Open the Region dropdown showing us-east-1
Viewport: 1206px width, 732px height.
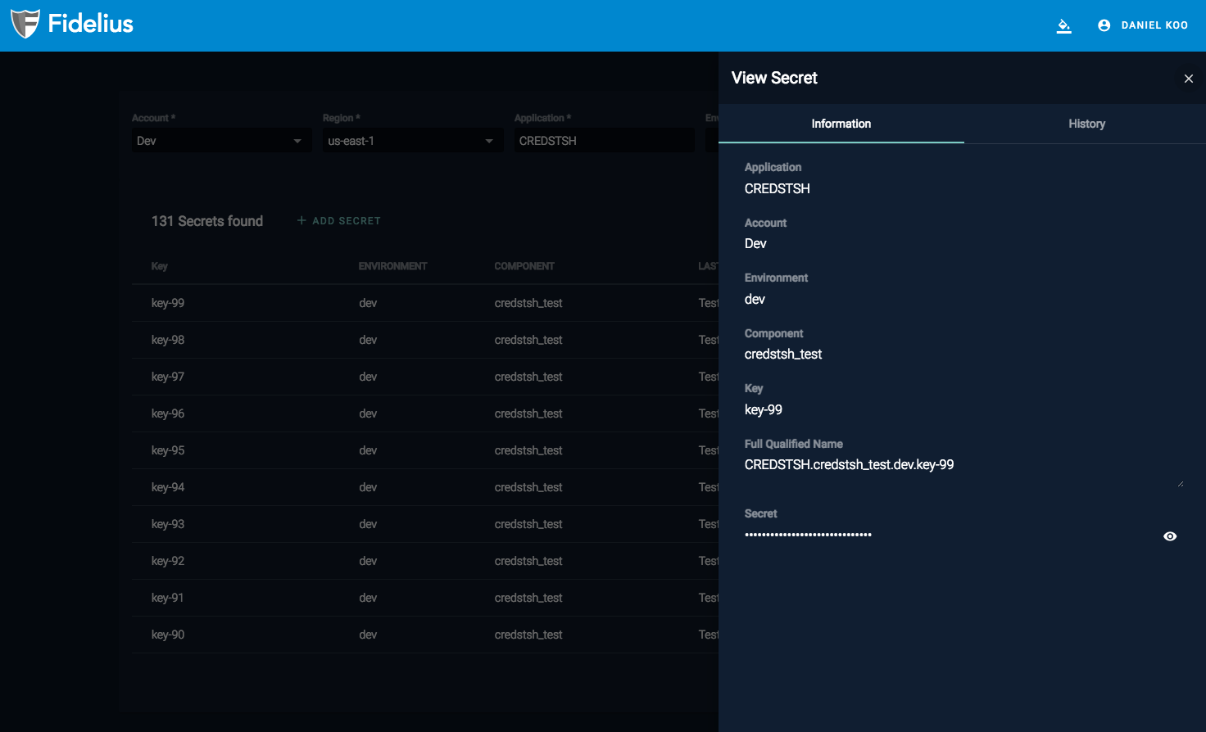point(412,141)
